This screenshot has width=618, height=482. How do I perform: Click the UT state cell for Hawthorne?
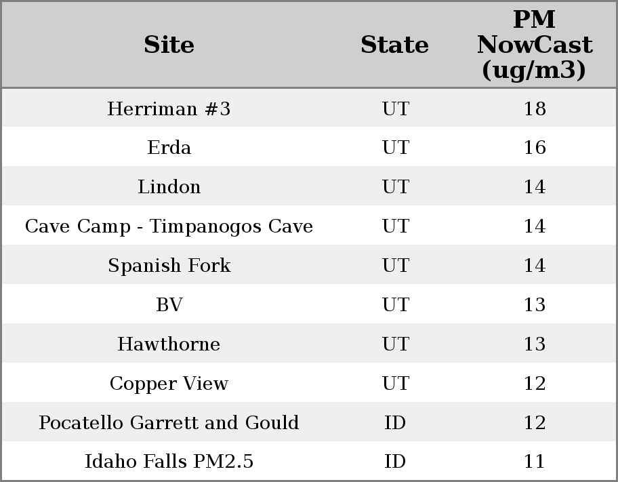[x=394, y=344]
